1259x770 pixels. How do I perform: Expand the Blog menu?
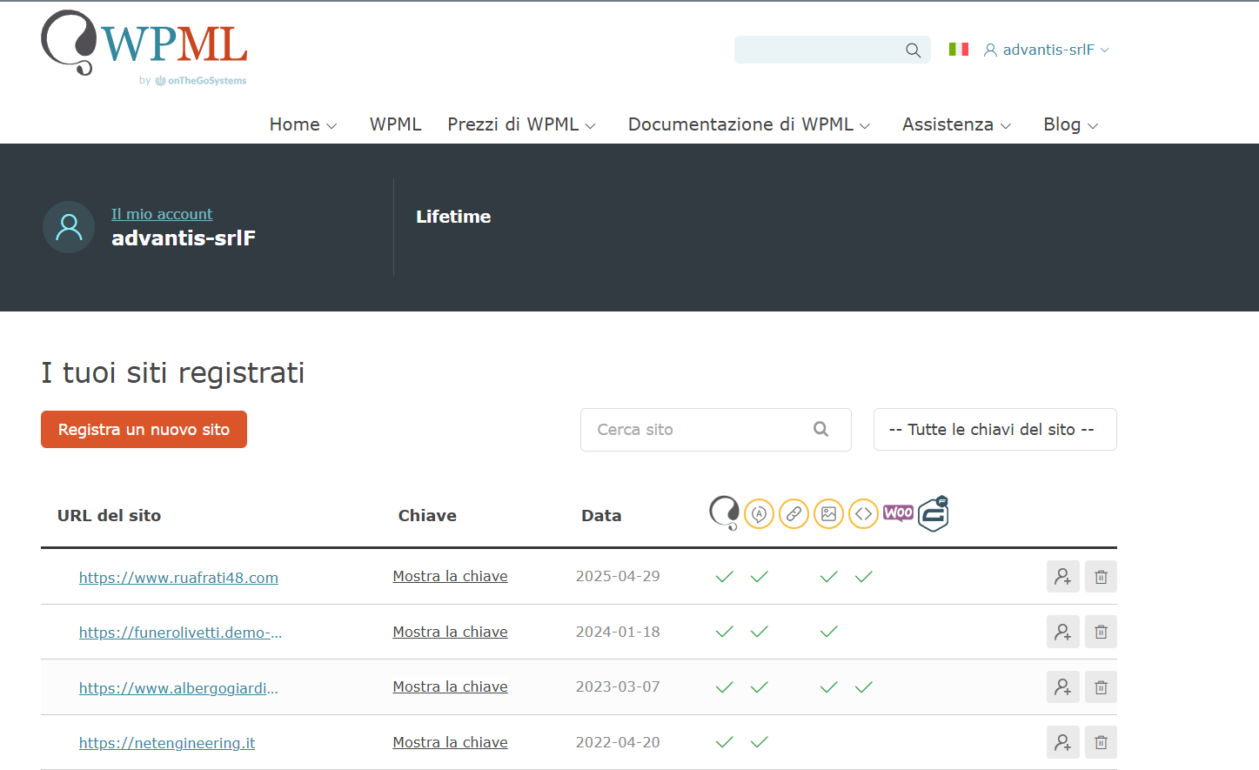pyautogui.click(x=1070, y=124)
